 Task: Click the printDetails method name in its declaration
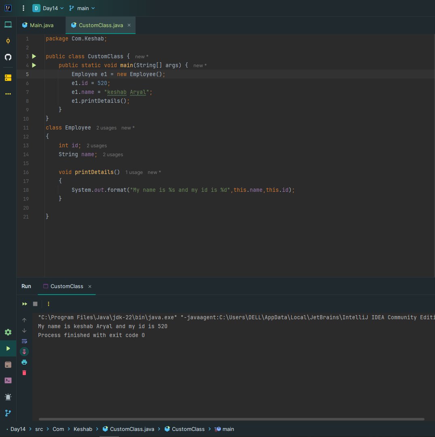click(x=94, y=172)
